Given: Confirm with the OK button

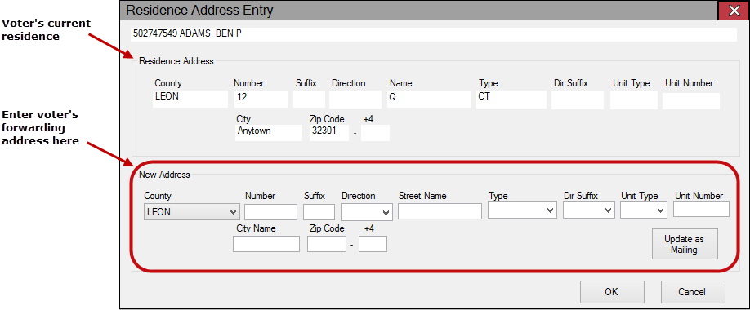Looking at the screenshot, I should pyautogui.click(x=612, y=292).
